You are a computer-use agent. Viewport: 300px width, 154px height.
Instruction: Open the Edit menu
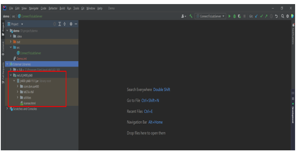click(x=18, y=8)
